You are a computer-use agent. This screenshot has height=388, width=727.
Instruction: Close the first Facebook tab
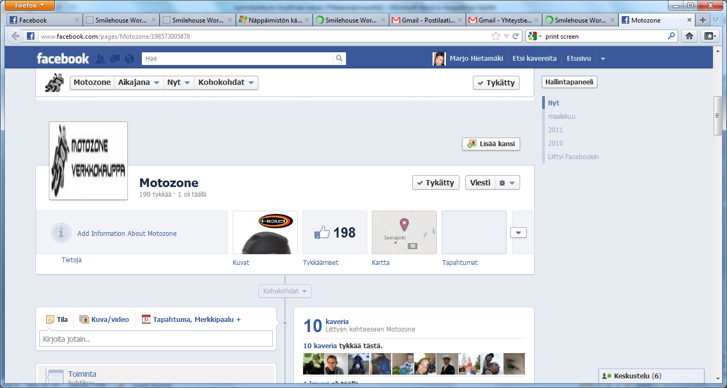(x=77, y=20)
